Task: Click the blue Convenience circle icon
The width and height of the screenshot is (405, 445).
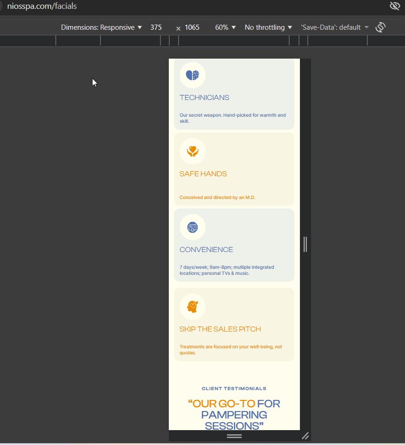Action: [193, 227]
